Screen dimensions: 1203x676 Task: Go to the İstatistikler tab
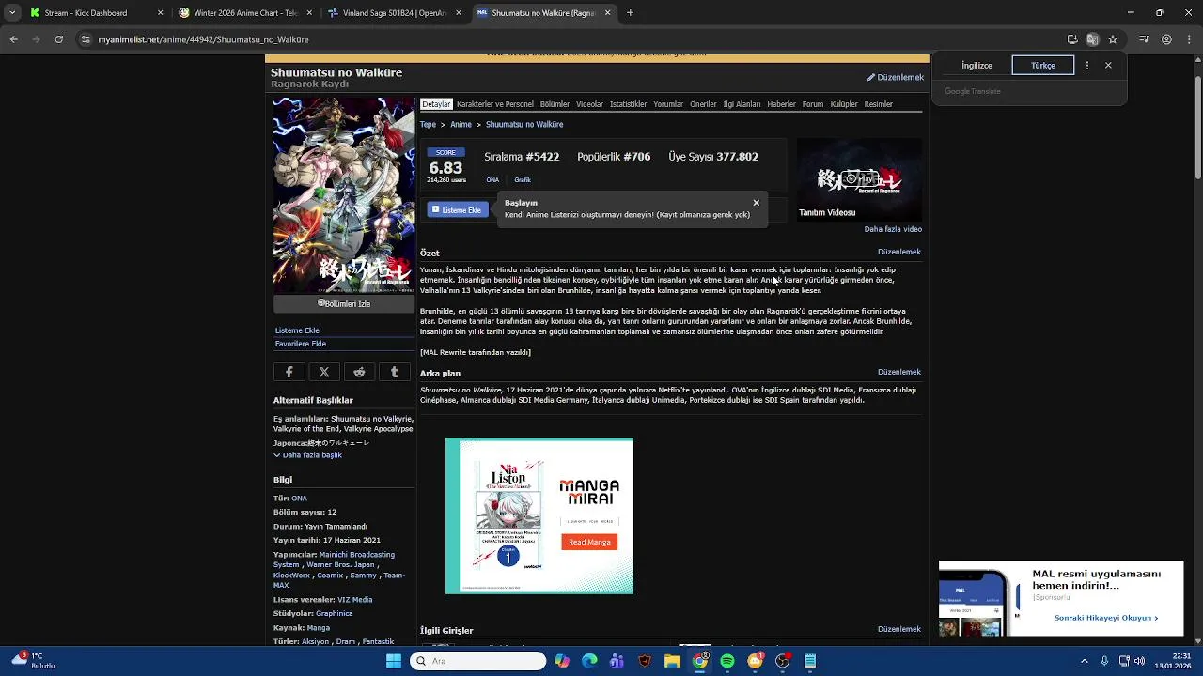(x=628, y=104)
